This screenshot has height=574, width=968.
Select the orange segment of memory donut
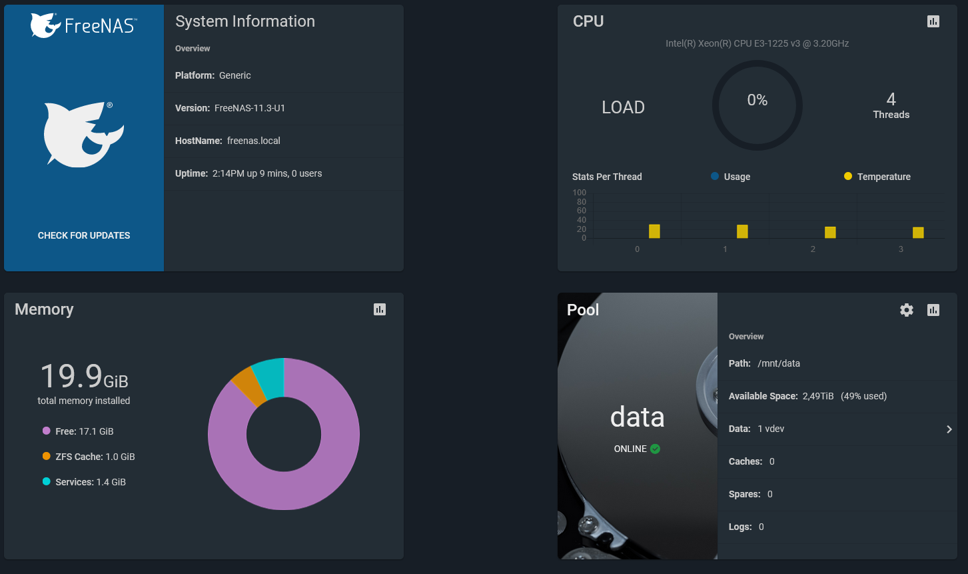[x=248, y=386]
